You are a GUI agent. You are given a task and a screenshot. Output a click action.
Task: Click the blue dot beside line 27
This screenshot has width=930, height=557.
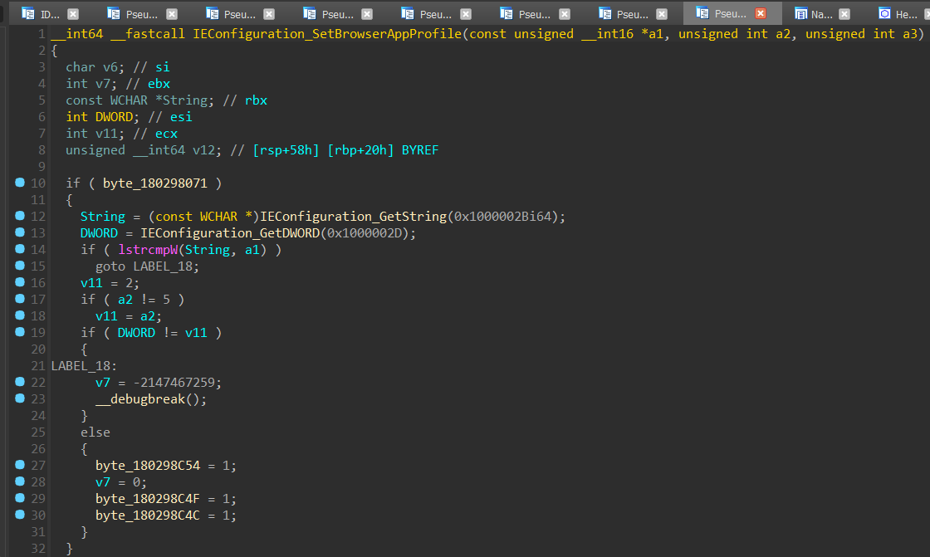click(20, 465)
